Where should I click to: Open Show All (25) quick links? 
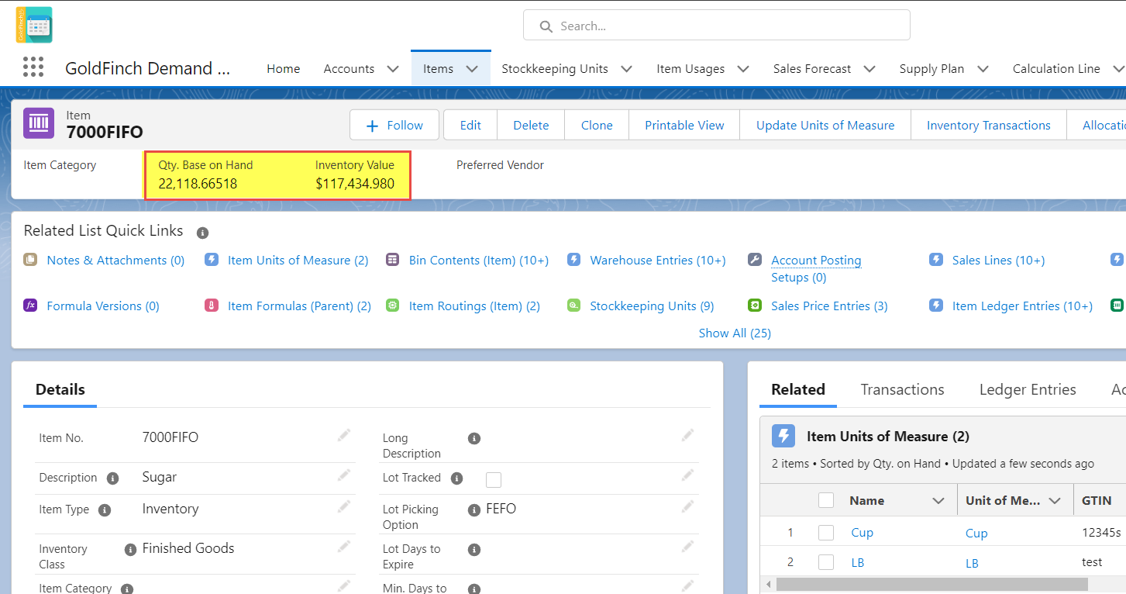pos(735,333)
